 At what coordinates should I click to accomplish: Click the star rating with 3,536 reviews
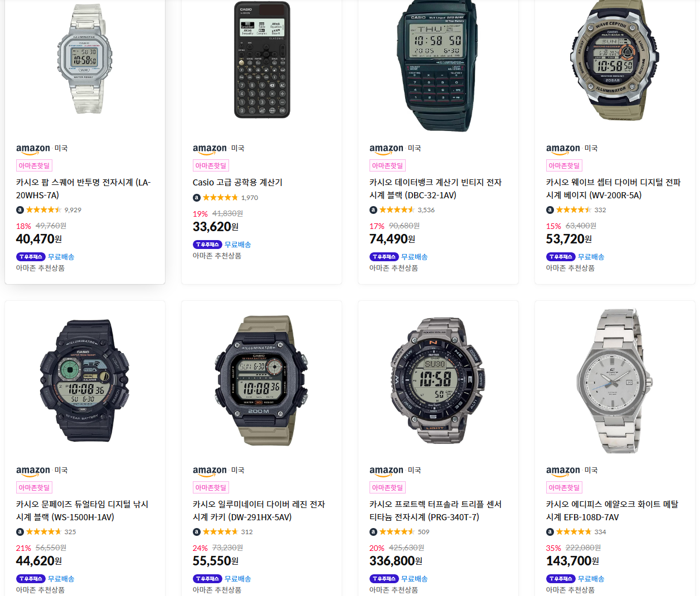click(x=397, y=210)
